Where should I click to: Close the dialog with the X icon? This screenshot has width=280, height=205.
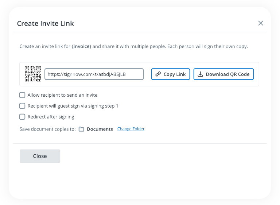[x=260, y=23]
